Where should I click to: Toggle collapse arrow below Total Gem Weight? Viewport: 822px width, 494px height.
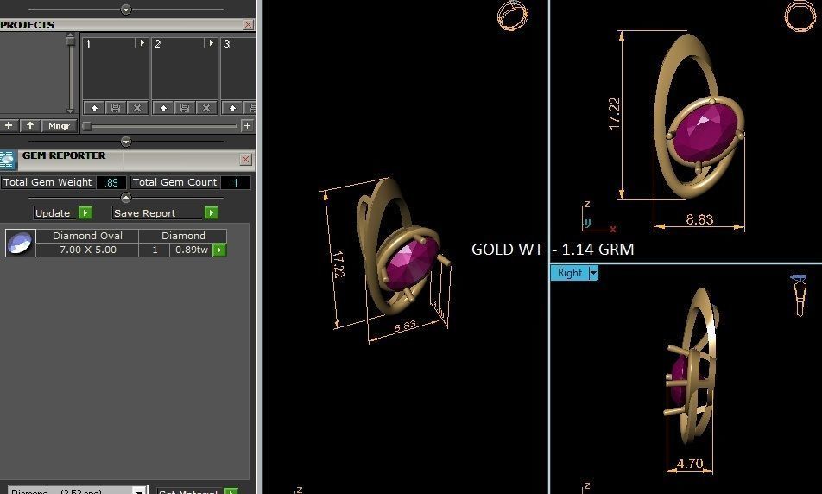(x=126, y=198)
